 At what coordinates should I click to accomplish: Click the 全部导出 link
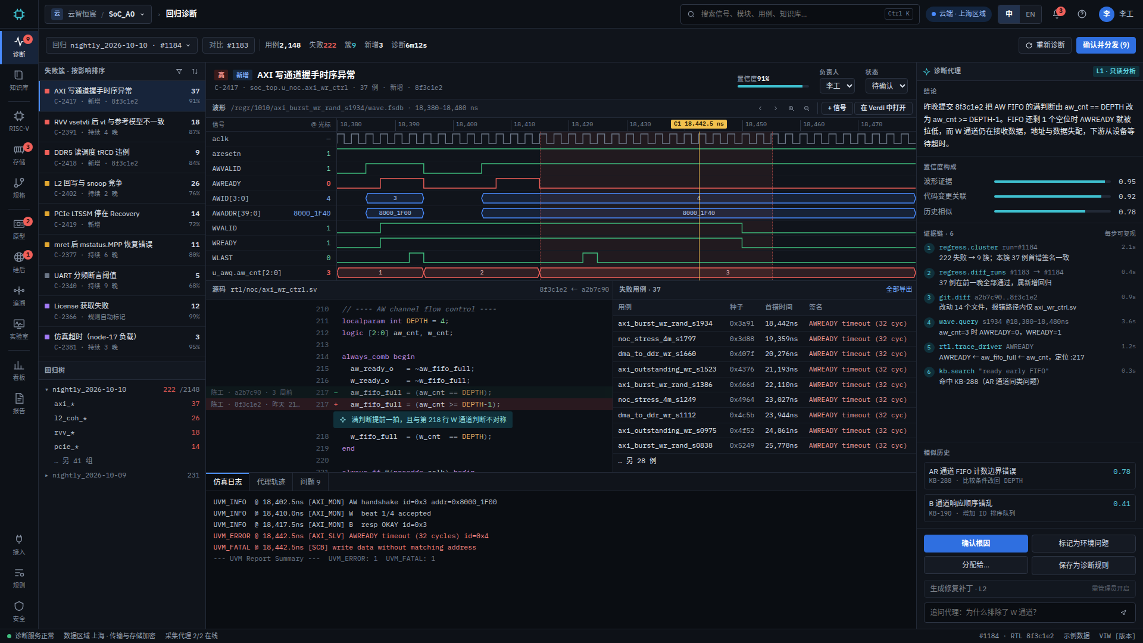pyautogui.click(x=899, y=289)
